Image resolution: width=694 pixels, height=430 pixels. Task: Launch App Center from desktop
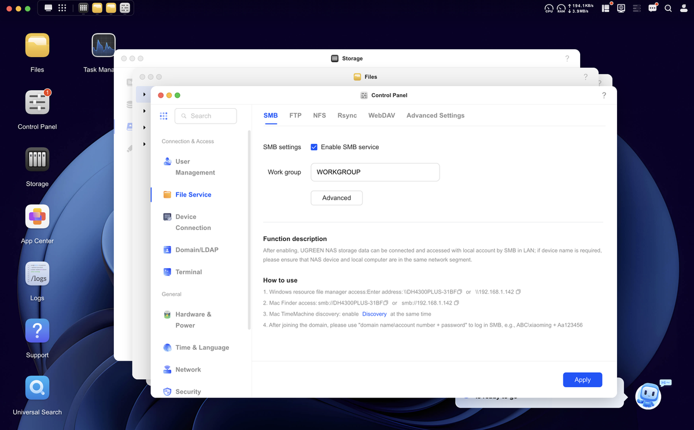click(37, 217)
